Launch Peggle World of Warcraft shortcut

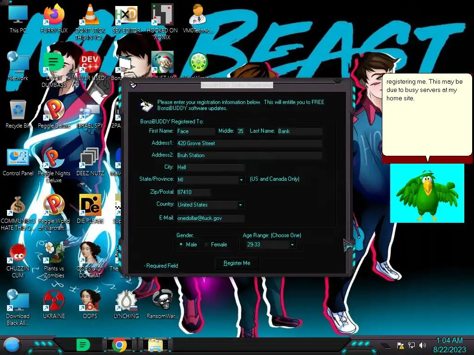tap(54, 213)
